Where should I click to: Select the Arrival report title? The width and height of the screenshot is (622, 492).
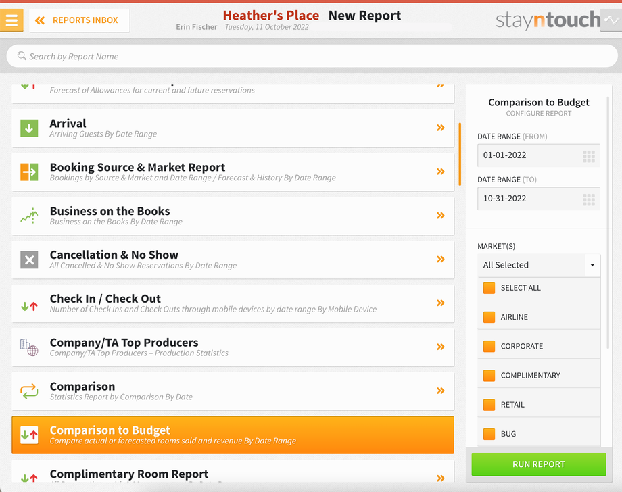(x=68, y=123)
